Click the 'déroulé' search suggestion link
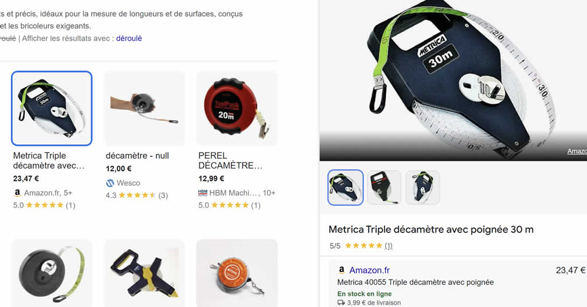Image resolution: width=587 pixels, height=307 pixels. click(x=129, y=38)
